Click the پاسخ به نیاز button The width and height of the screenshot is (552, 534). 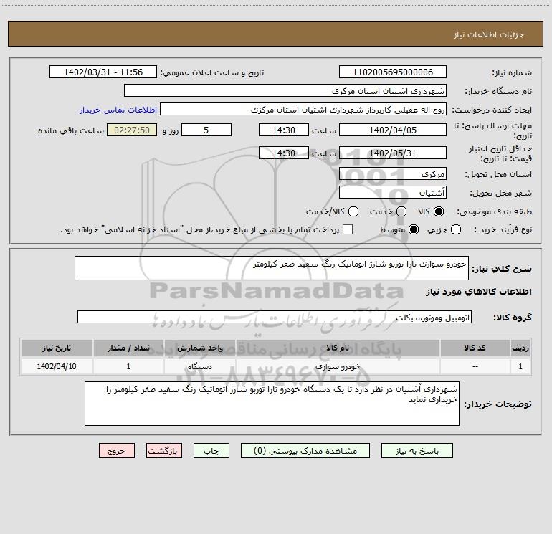(x=417, y=451)
